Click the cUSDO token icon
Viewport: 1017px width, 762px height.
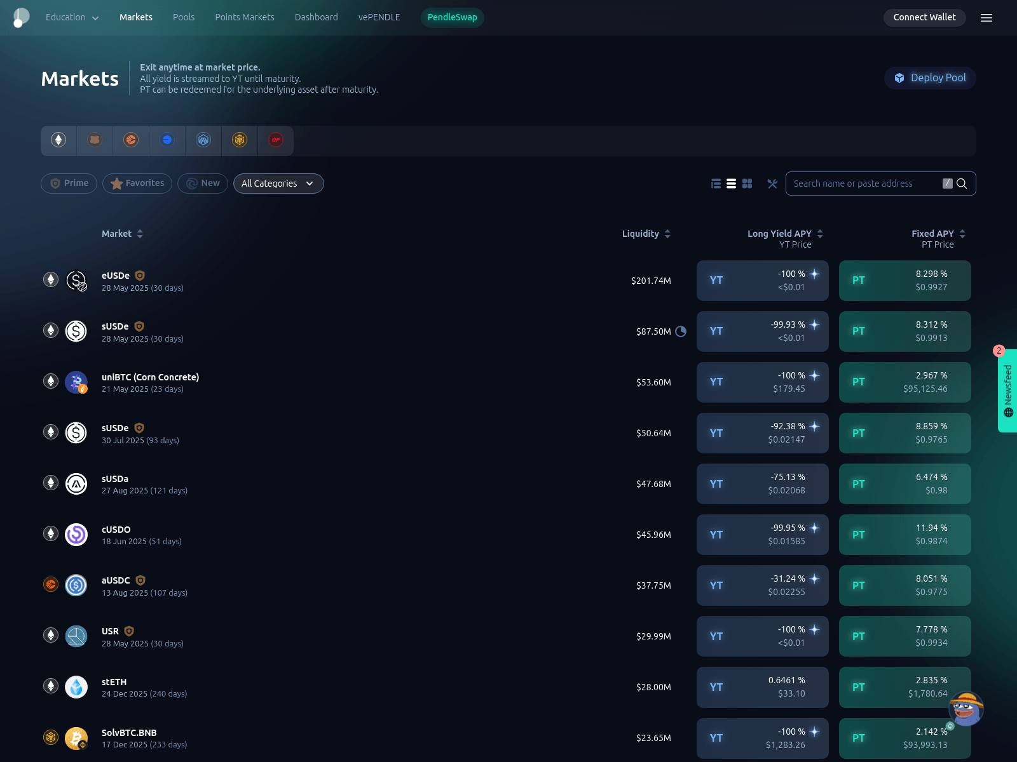(x=76, y=534)
